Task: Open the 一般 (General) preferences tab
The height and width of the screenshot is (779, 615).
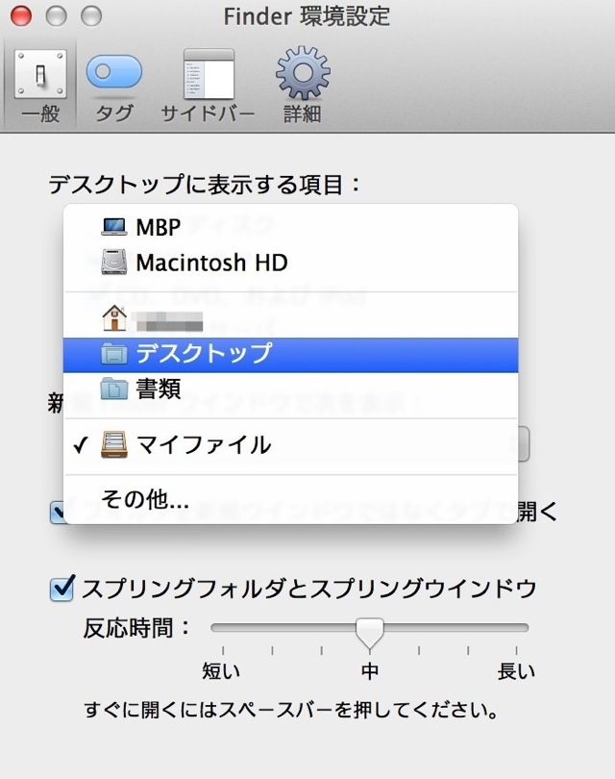Action: pos(40,86)
